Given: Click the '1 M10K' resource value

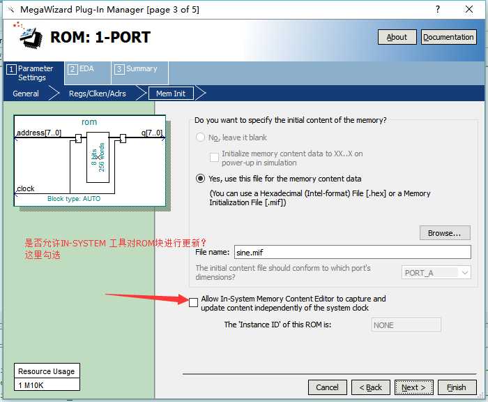Looking at the screenshot, I should [31, 385].
